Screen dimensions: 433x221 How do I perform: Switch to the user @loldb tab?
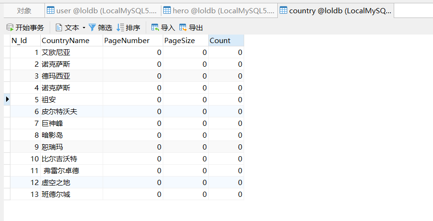point(103,11)
